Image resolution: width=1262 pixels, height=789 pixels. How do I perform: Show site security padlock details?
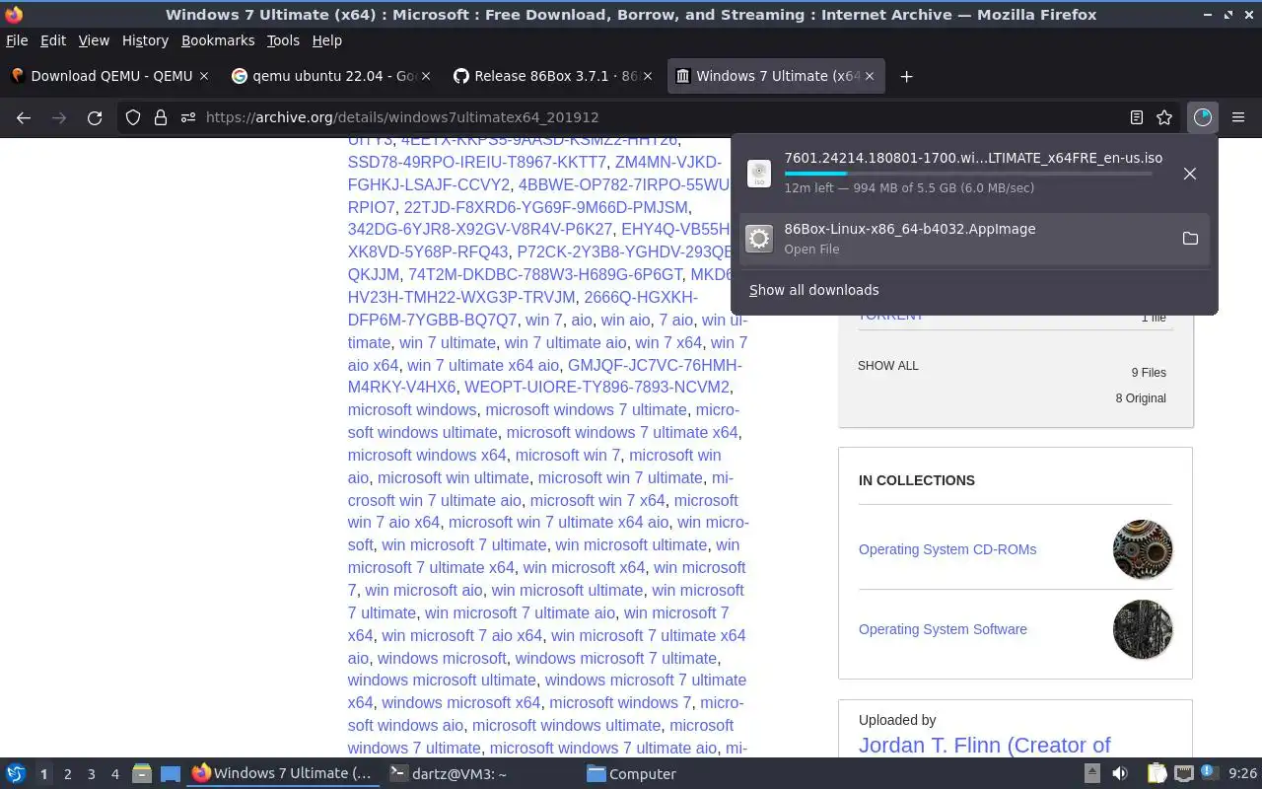(x=160, y=117)
